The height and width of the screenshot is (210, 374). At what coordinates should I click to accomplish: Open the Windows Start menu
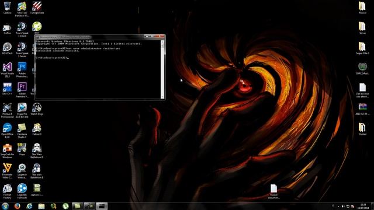(5, 206)
